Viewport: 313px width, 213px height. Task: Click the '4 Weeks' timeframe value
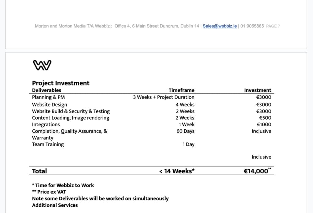tap(185, 105)
